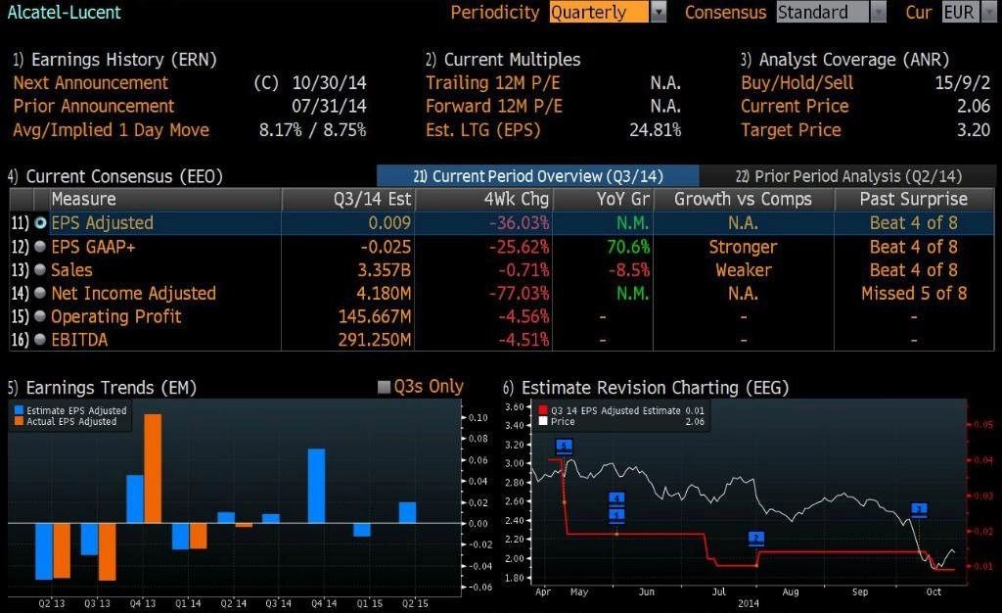Open Earnings History (ERN) section
The height and width of the screenshot is (613, 1002).
114,60
